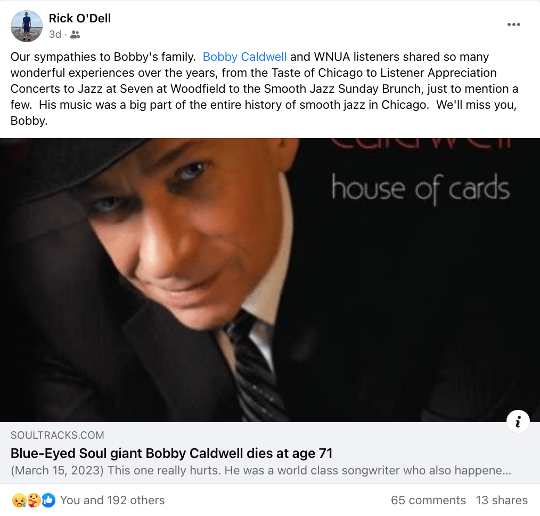Viewport: 540px width, 516px height.
Task: Open Rick O'Dell's profile picture
Action: click(27, 26)
